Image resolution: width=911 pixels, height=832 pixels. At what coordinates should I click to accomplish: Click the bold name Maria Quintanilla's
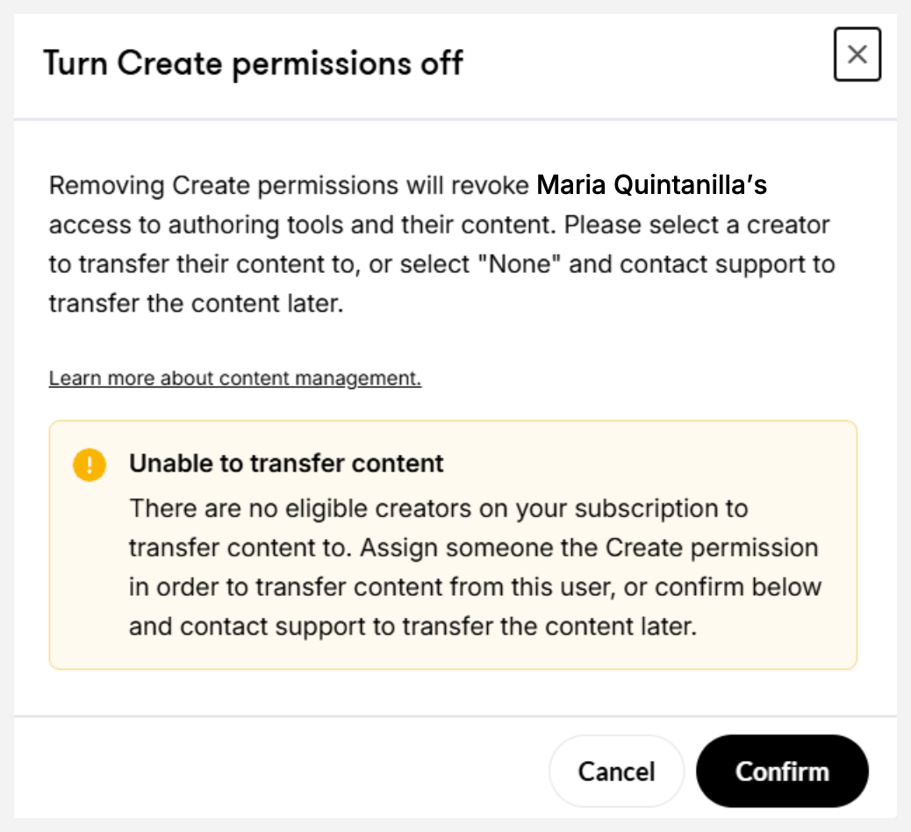(x=651, y=185)
